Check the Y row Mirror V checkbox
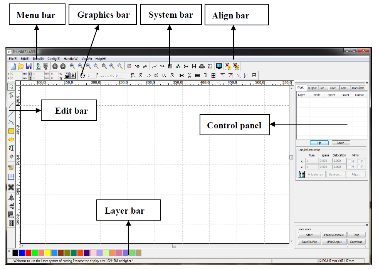The width and height of the screenshot is (378, 269). 359,167
